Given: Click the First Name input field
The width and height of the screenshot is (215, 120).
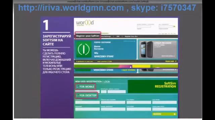Looking at the screenshot, I should [139, 102].
